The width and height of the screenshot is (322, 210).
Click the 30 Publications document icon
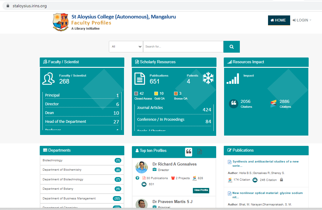pos(144,178)
